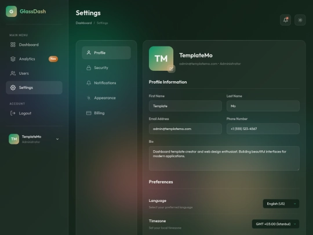Click the Logout link

tap(34, 113)
